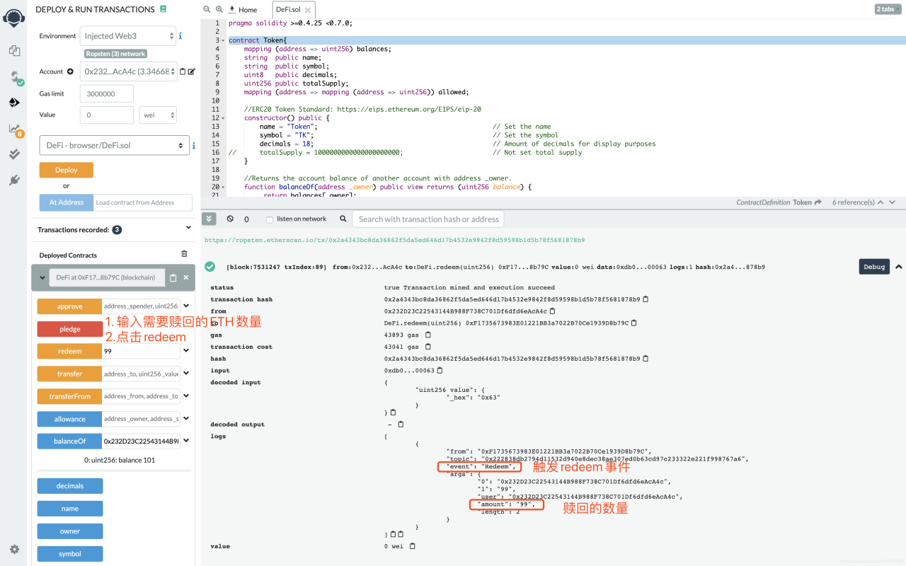Open the File Explorer sidebar icon
906x566 pixels.
tap(14, 51)
